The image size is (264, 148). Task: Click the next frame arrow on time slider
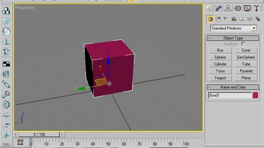pyautogui.click(x=62, y=134)
